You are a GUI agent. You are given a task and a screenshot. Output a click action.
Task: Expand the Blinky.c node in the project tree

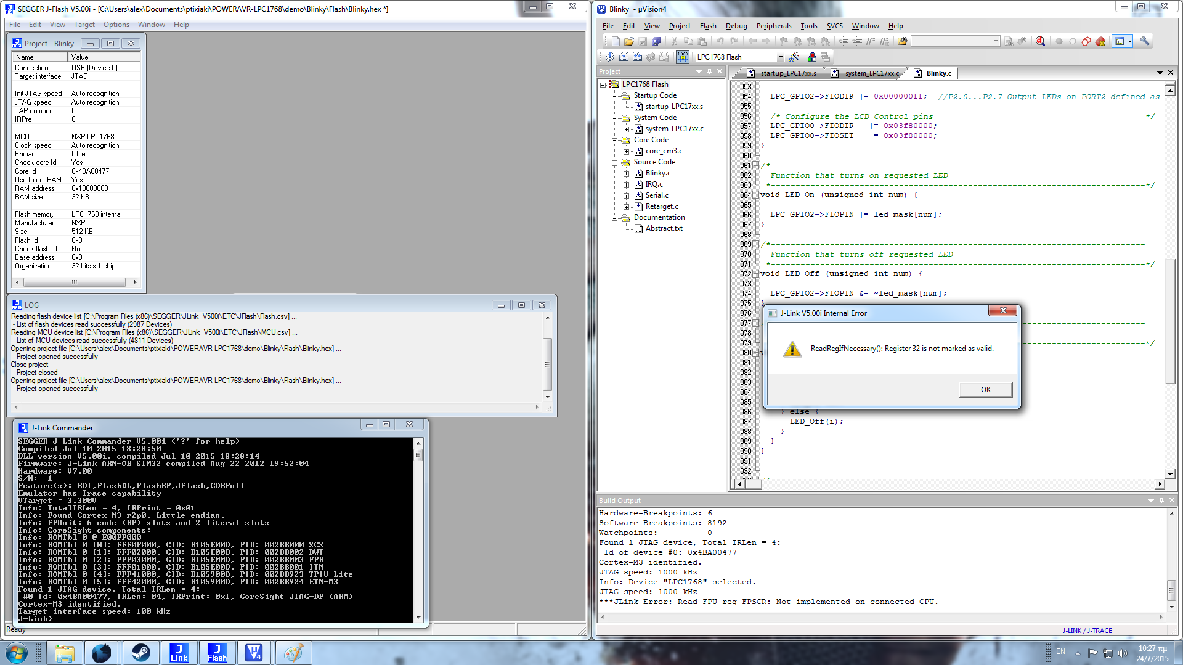626,174
